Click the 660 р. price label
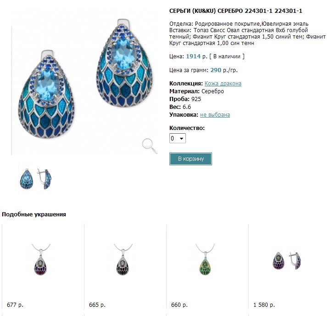Image resolution: width=330 pixels, height=316 pixels. pyautogui.click(x=179, y=305)
